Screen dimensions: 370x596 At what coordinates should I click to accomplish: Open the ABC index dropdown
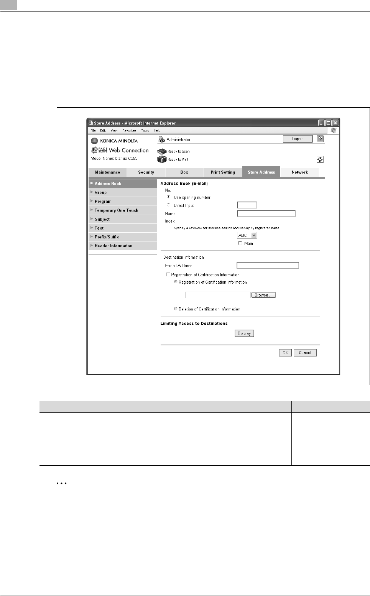pos(247,235)
